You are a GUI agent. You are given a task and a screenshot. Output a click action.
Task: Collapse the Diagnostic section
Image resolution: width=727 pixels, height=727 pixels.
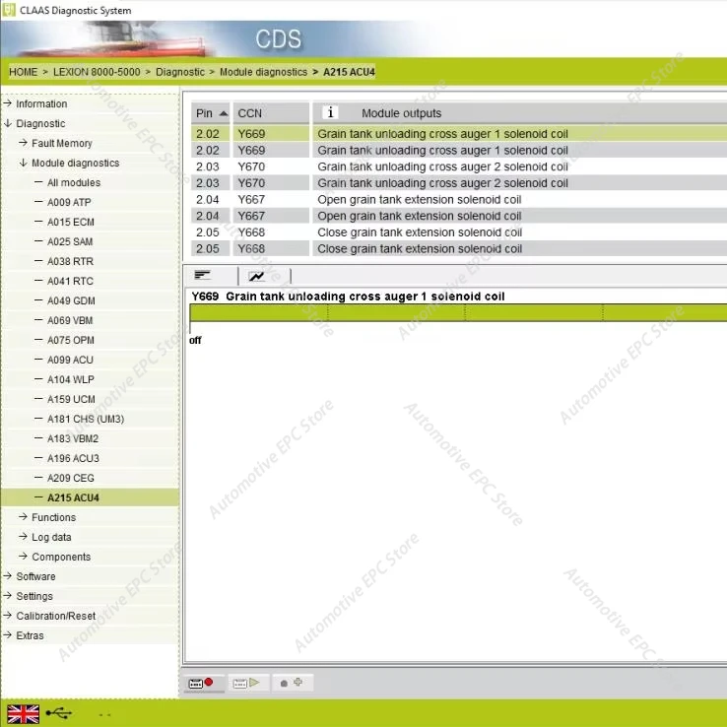(40, 124)
